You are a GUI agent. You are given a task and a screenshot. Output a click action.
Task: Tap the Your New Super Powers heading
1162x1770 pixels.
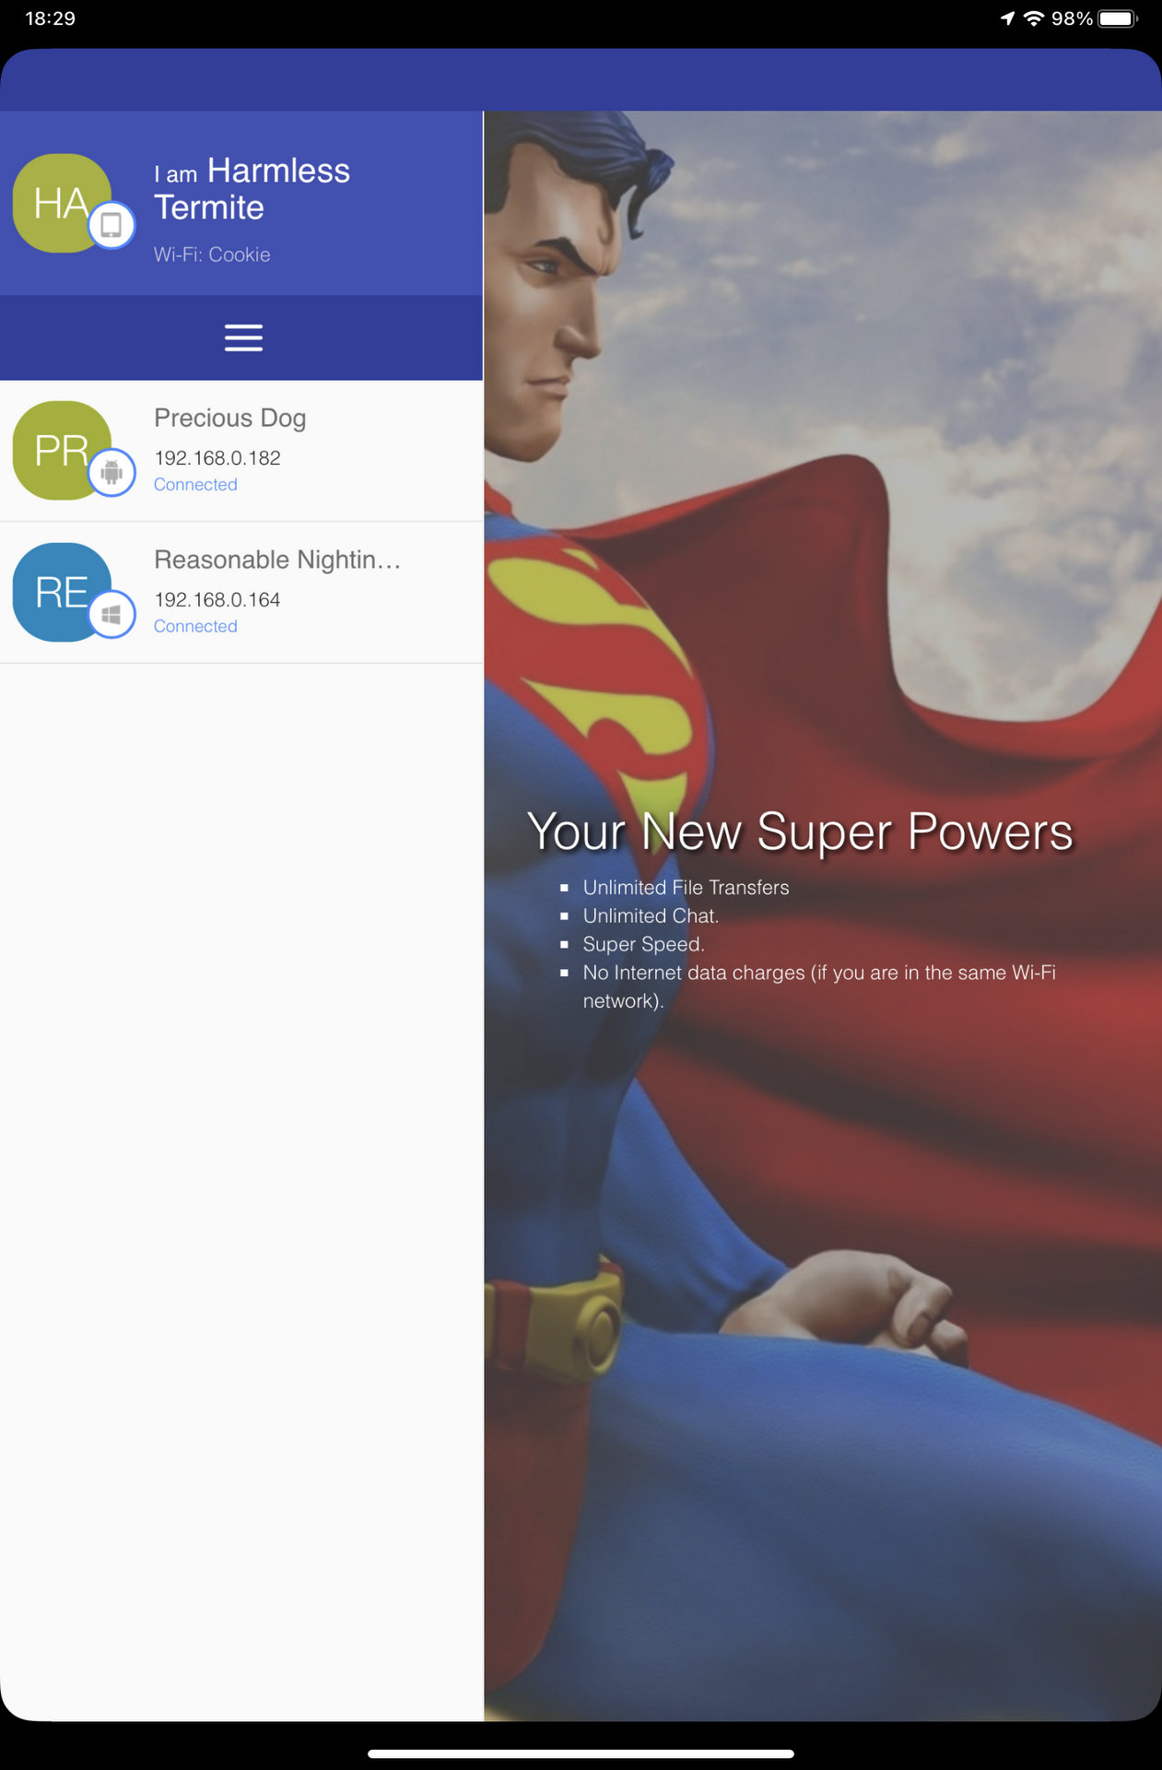click(800, 832)
